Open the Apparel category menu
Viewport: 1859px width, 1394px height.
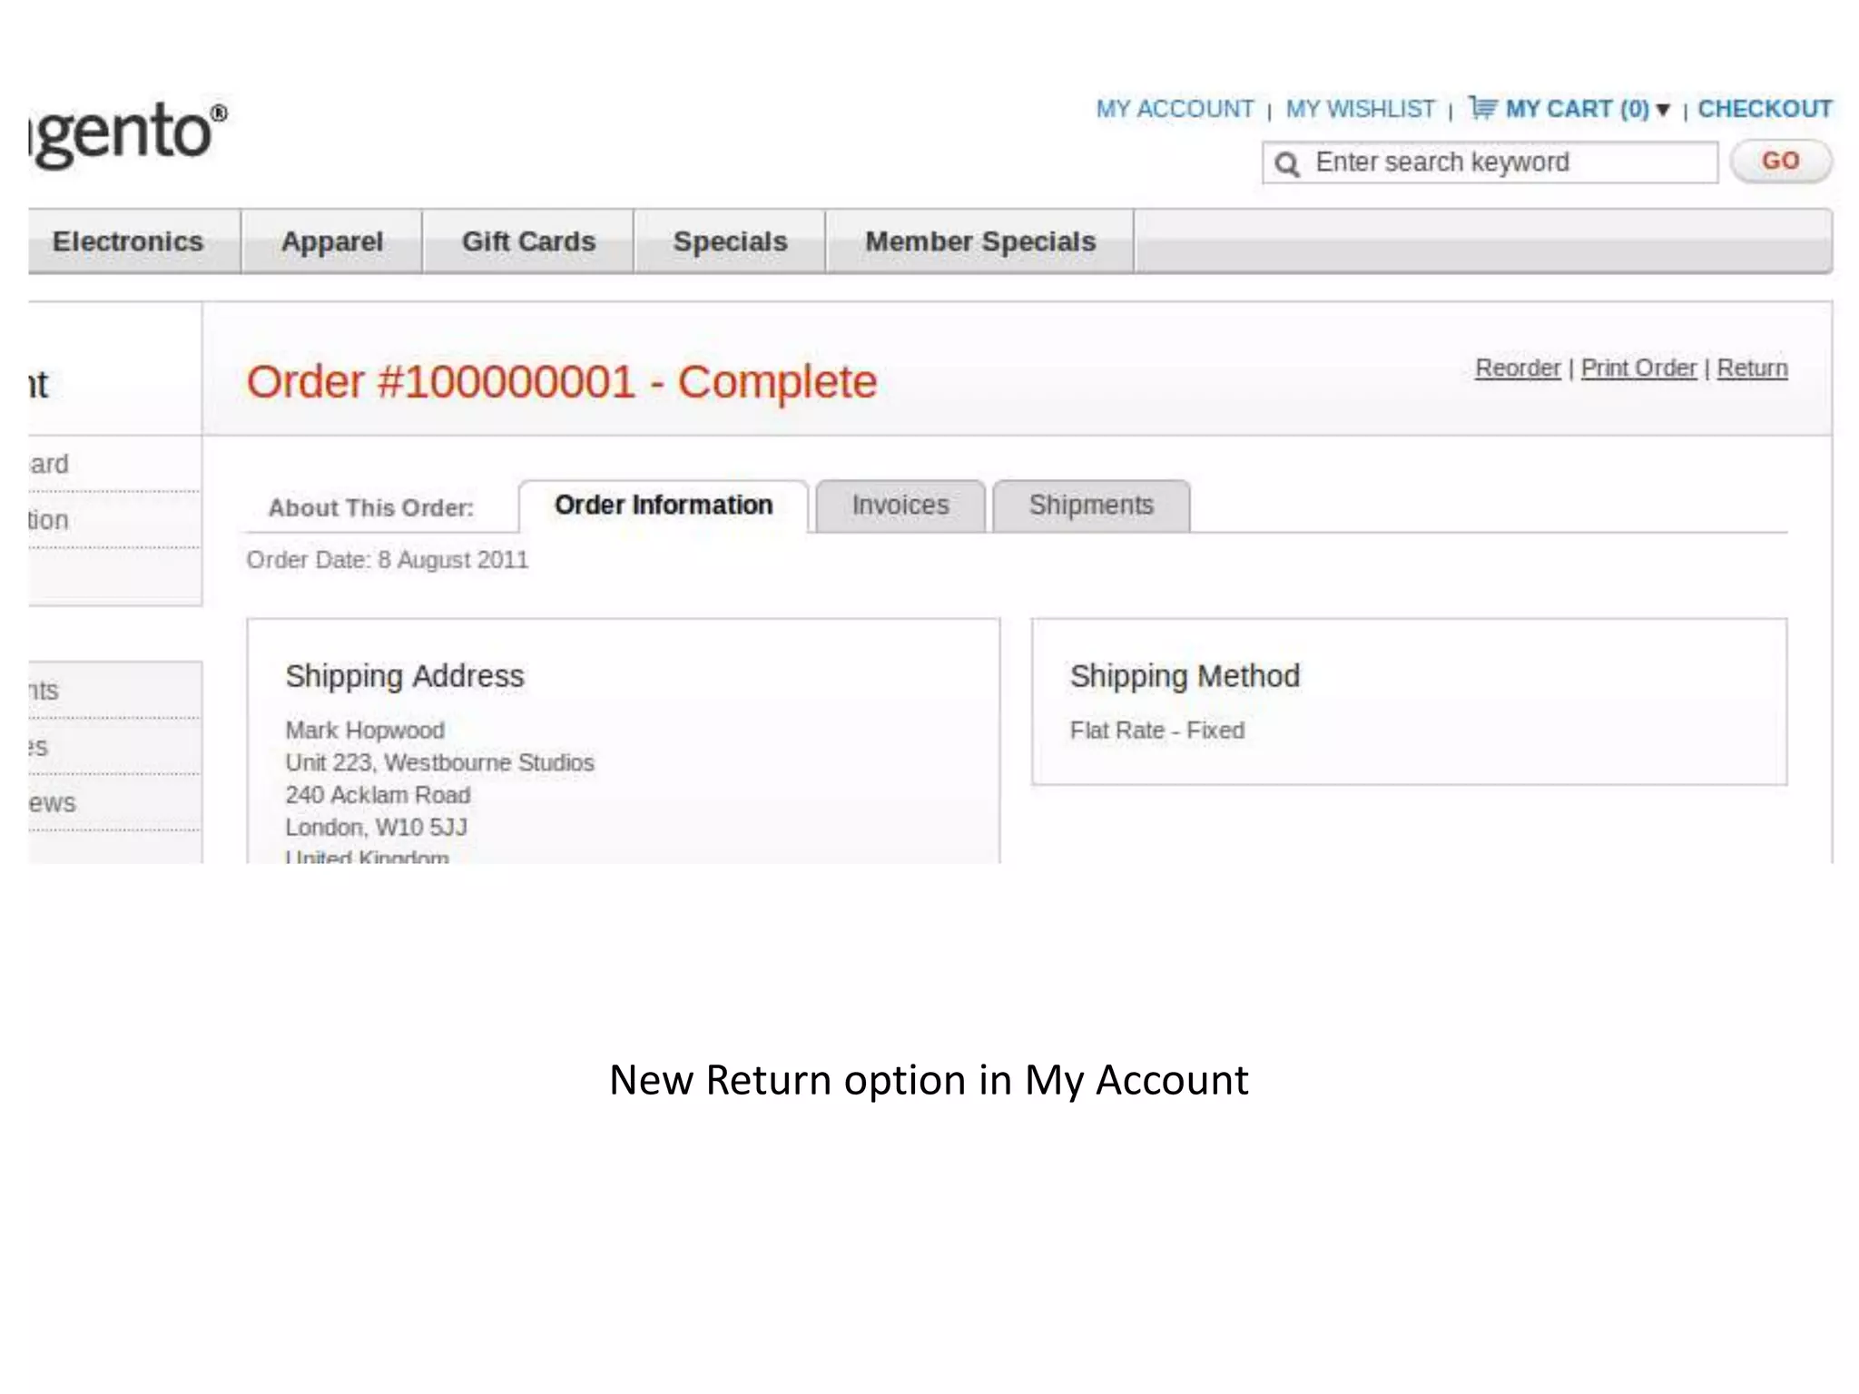[x=332, y=241]
